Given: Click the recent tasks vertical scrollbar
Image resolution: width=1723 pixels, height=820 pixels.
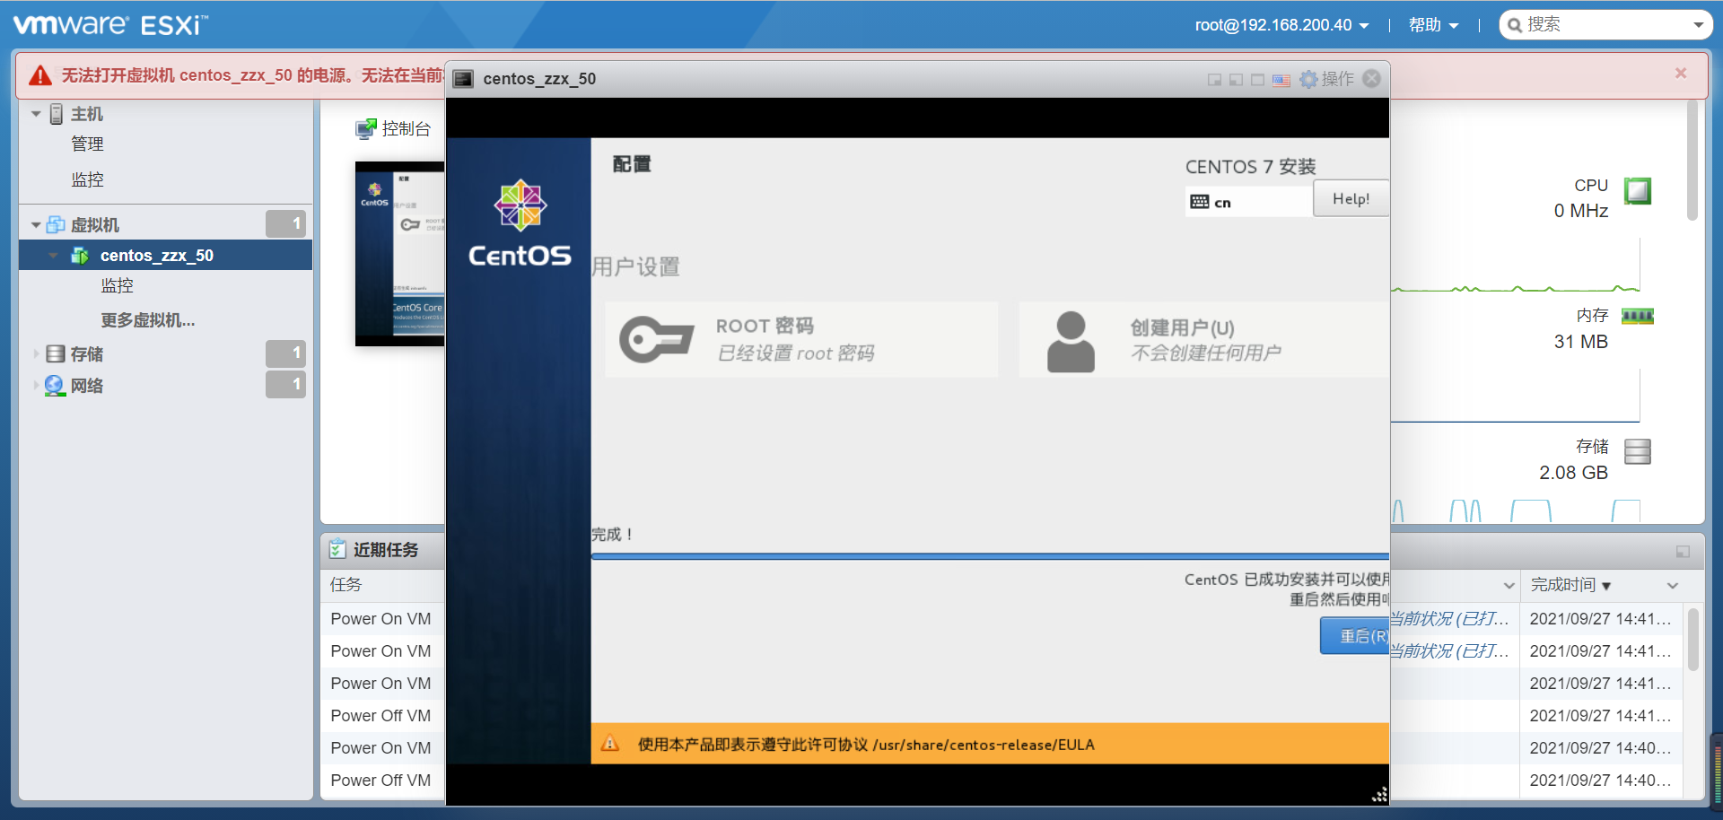Looking at the screenshot, I should point(1693,639).
